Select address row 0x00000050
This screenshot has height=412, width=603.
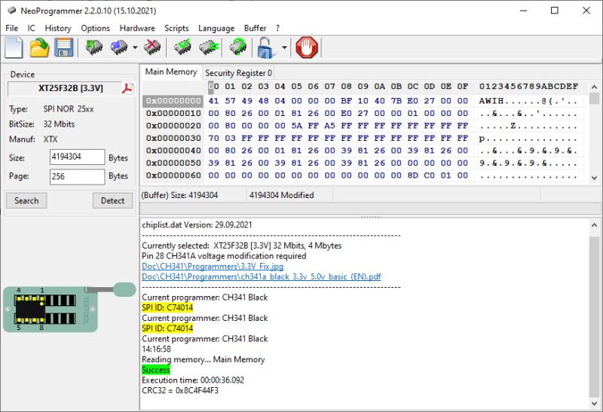click(173, 163)
